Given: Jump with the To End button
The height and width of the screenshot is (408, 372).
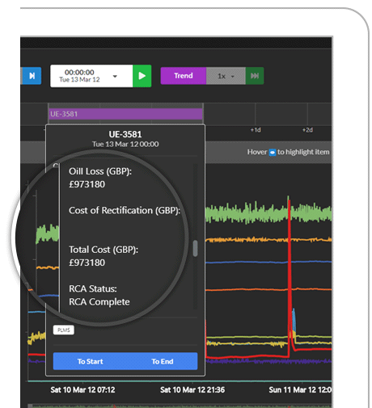Looking at the screenshot, I should point(162,361).
